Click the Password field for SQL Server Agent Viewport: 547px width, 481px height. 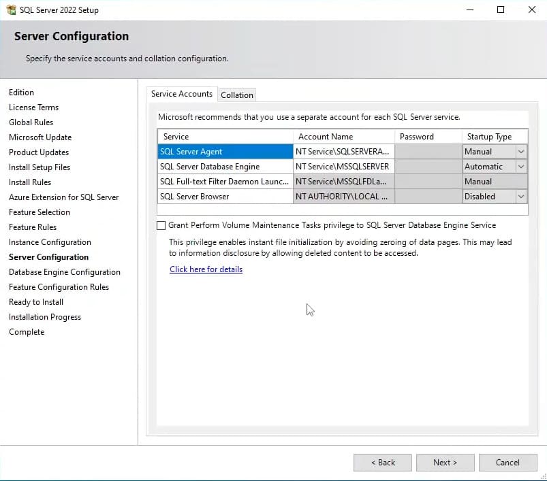[x=428, y=152]
